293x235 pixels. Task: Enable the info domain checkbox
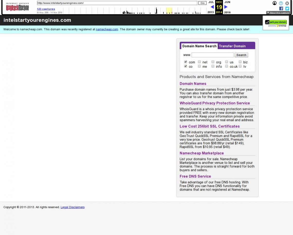tap(213, 66)
